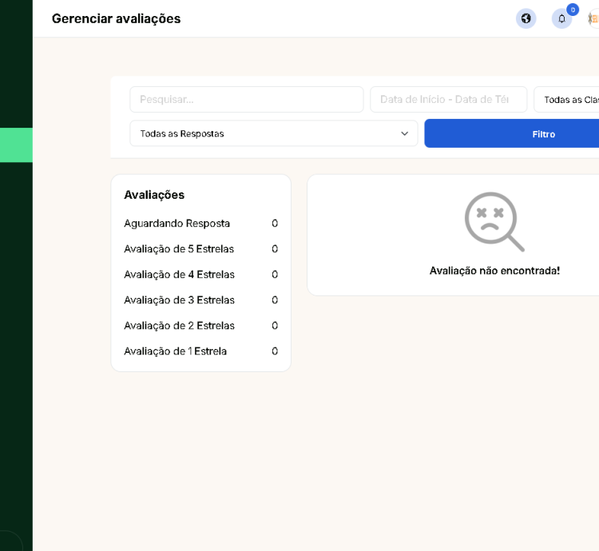Choose Avaliação de 4 Estrelas

(x=179, y=275)
